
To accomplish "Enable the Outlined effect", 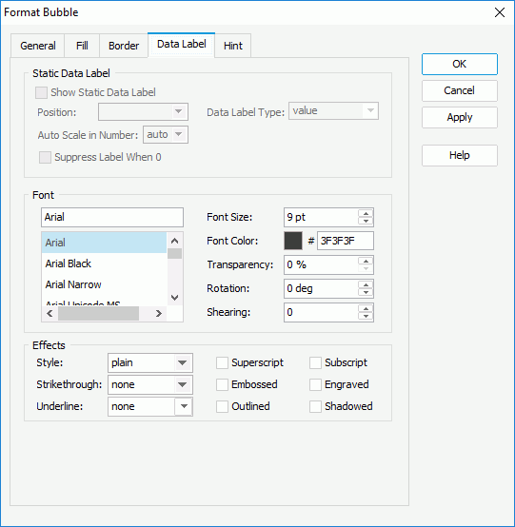I will pyautogui.click(x=222, y=407).
